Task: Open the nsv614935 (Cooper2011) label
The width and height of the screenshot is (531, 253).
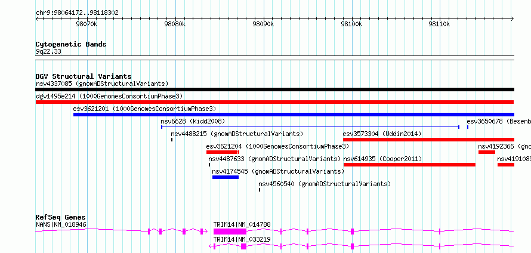Action: [382, 159]
